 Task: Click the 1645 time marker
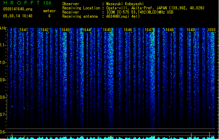(107, 30)
